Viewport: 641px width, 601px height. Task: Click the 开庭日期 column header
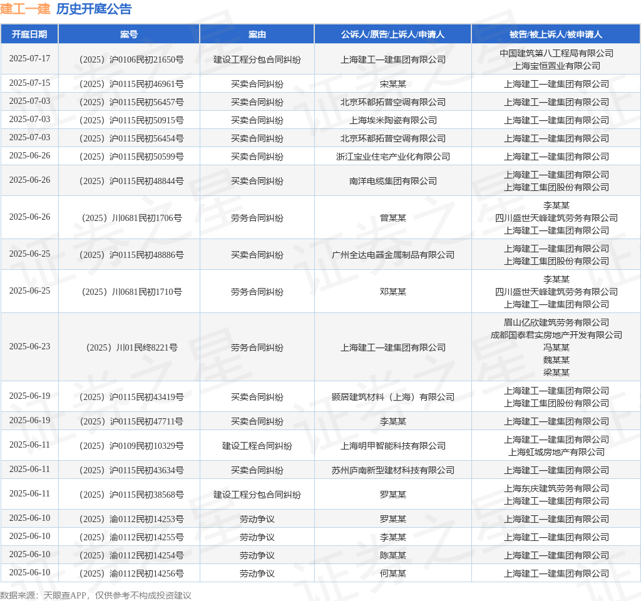click(x=29, y=34)
